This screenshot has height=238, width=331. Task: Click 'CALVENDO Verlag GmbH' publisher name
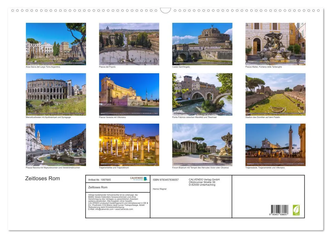(204, 180)
